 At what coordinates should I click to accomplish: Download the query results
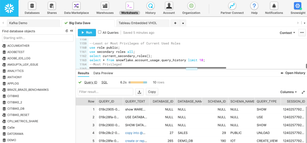coord(140,92)
